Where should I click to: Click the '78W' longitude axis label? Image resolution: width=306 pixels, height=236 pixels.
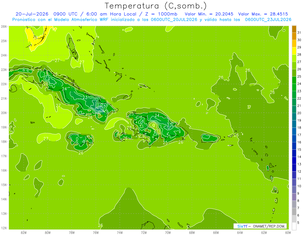point(72,232)
